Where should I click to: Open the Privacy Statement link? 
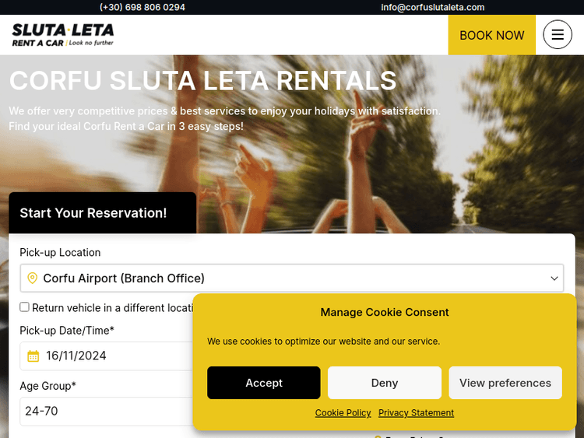tap(416, 413)
